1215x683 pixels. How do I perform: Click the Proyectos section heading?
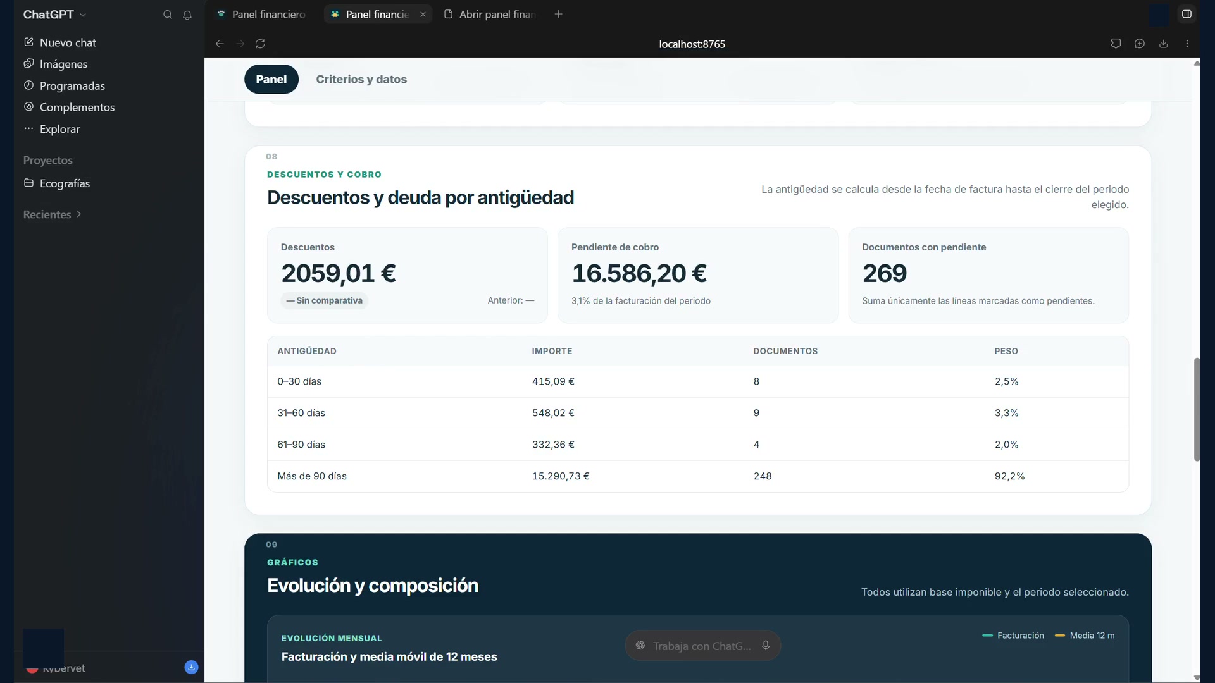pyautogui.click(x=48, y=160)
